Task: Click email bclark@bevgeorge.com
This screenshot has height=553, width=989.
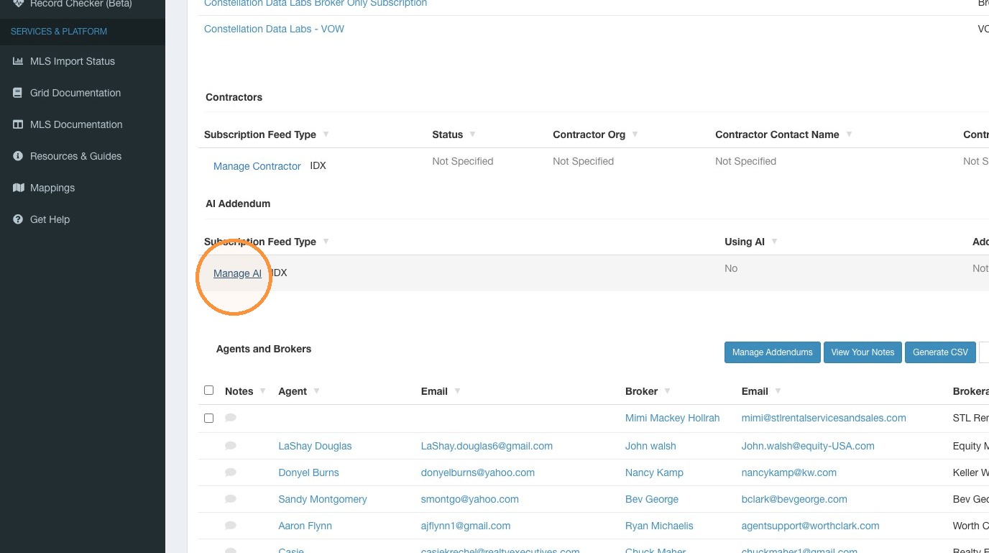Action: click(x=794, y=499)
